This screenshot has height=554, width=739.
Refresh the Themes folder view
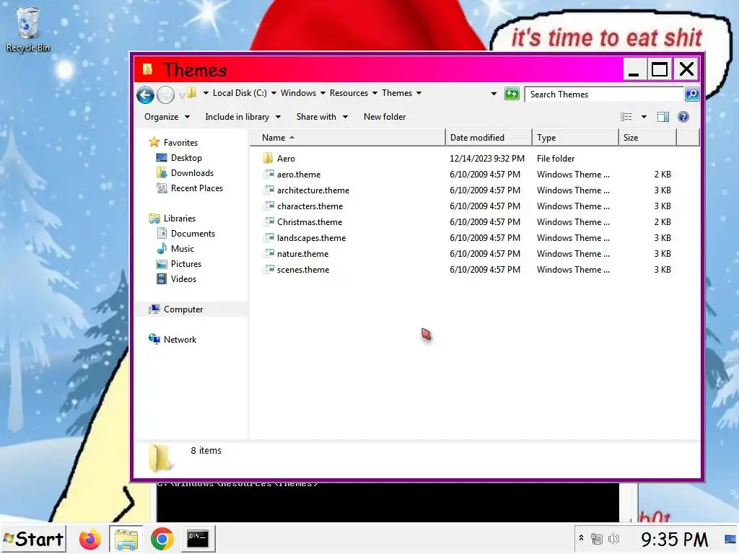[512, 94]
